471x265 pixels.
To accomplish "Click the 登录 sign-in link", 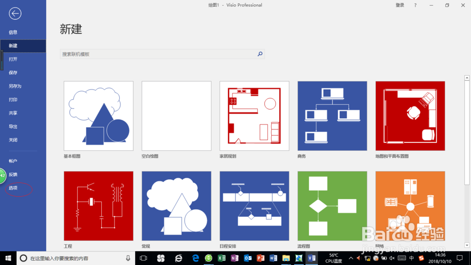I will (x=400, y=5).
